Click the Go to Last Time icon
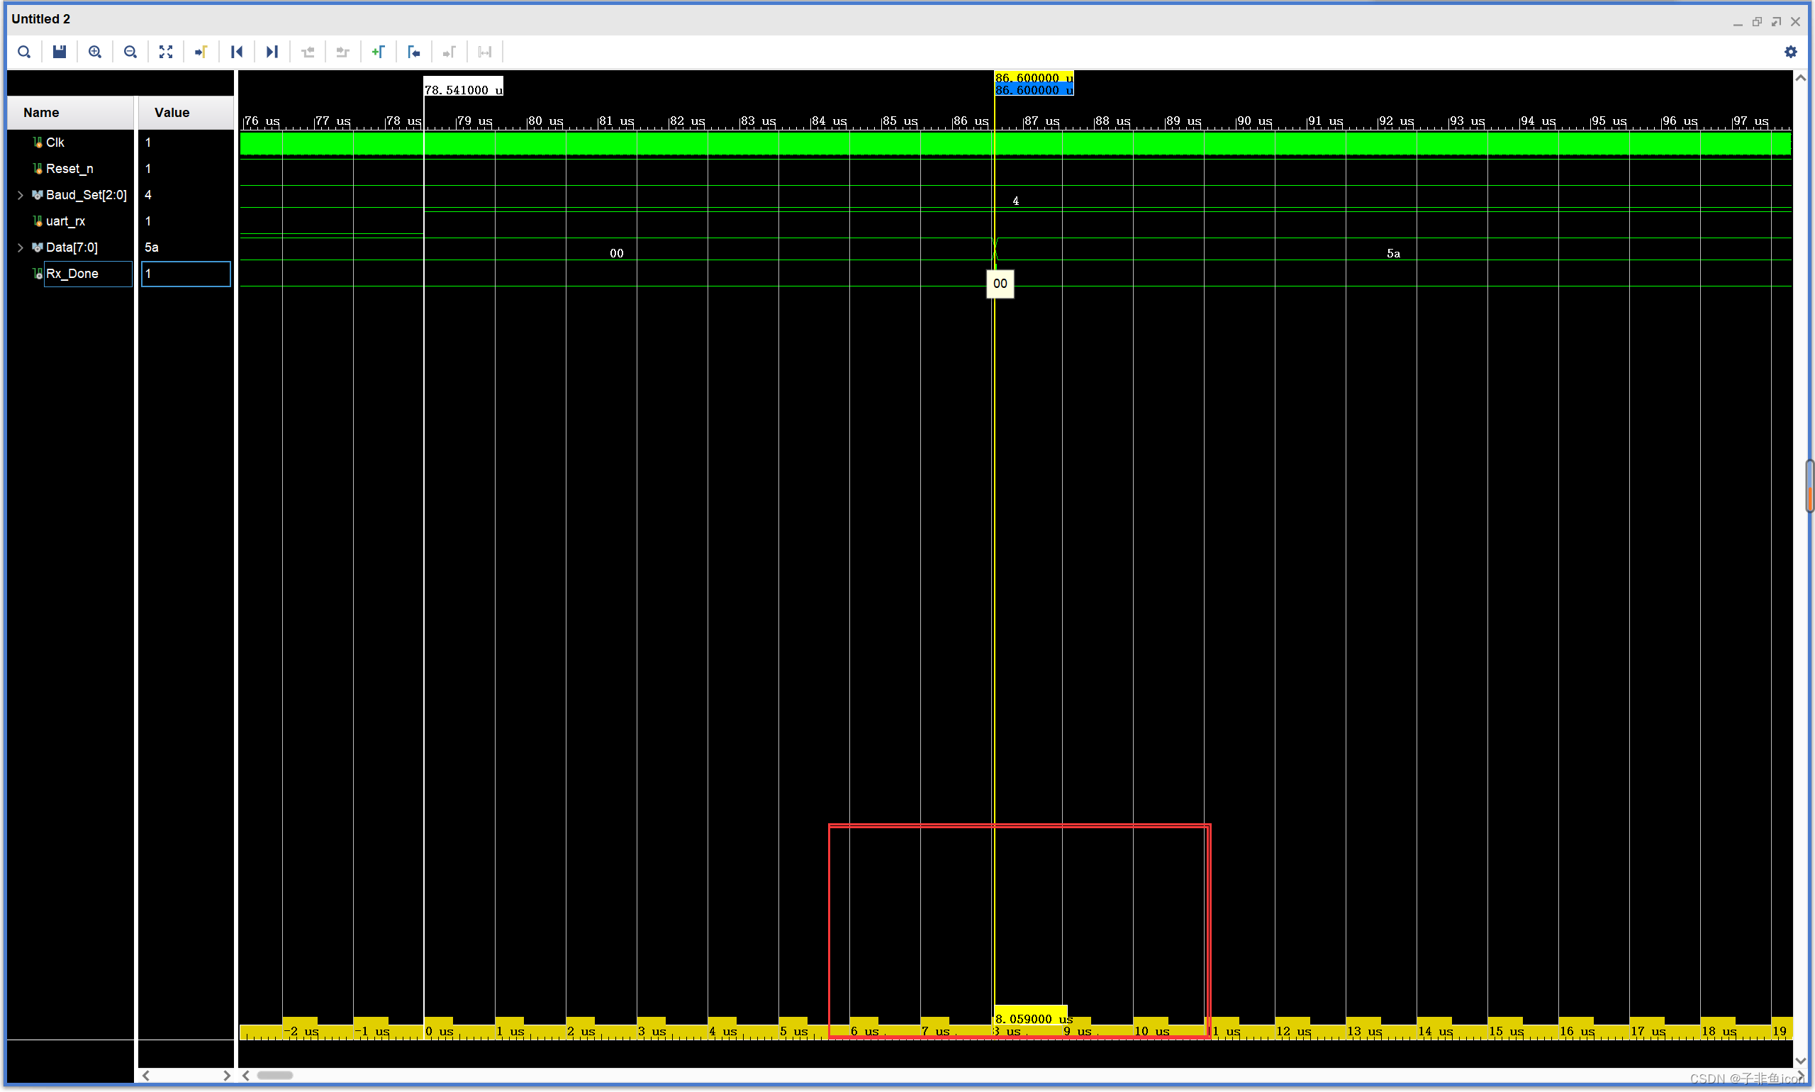This screenshot has height=1092, width=1815. (272, 52)
